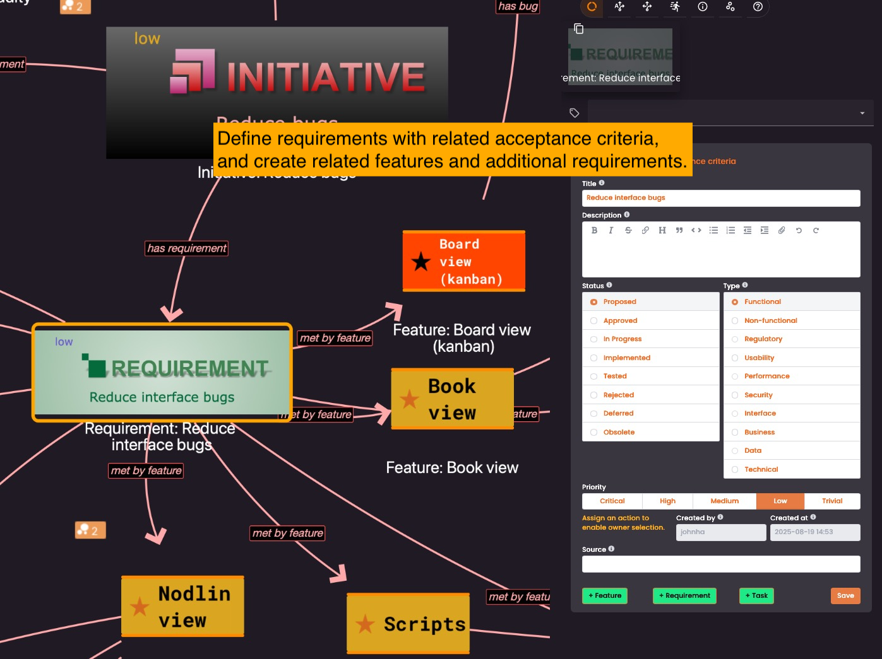Expand the tags dropdown arrow

tap(862, 114)
